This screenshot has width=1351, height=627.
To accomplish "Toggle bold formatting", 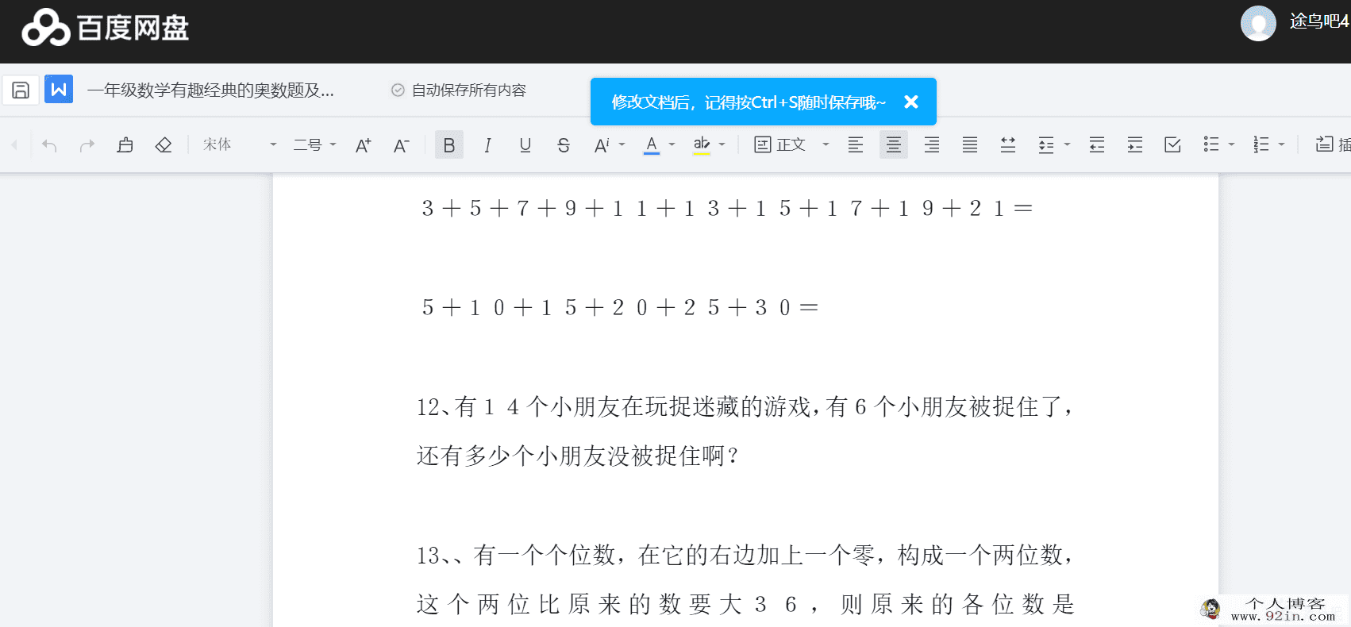I will [x=449, y=144].
